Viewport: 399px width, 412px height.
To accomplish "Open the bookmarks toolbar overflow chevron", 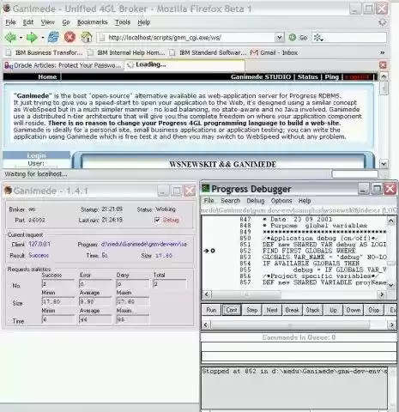I will [383, 52].
